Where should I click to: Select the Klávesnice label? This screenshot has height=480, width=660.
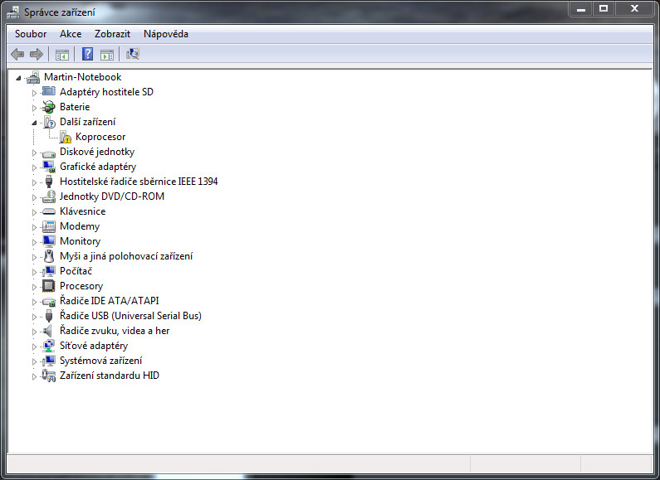tap(82, 211)
